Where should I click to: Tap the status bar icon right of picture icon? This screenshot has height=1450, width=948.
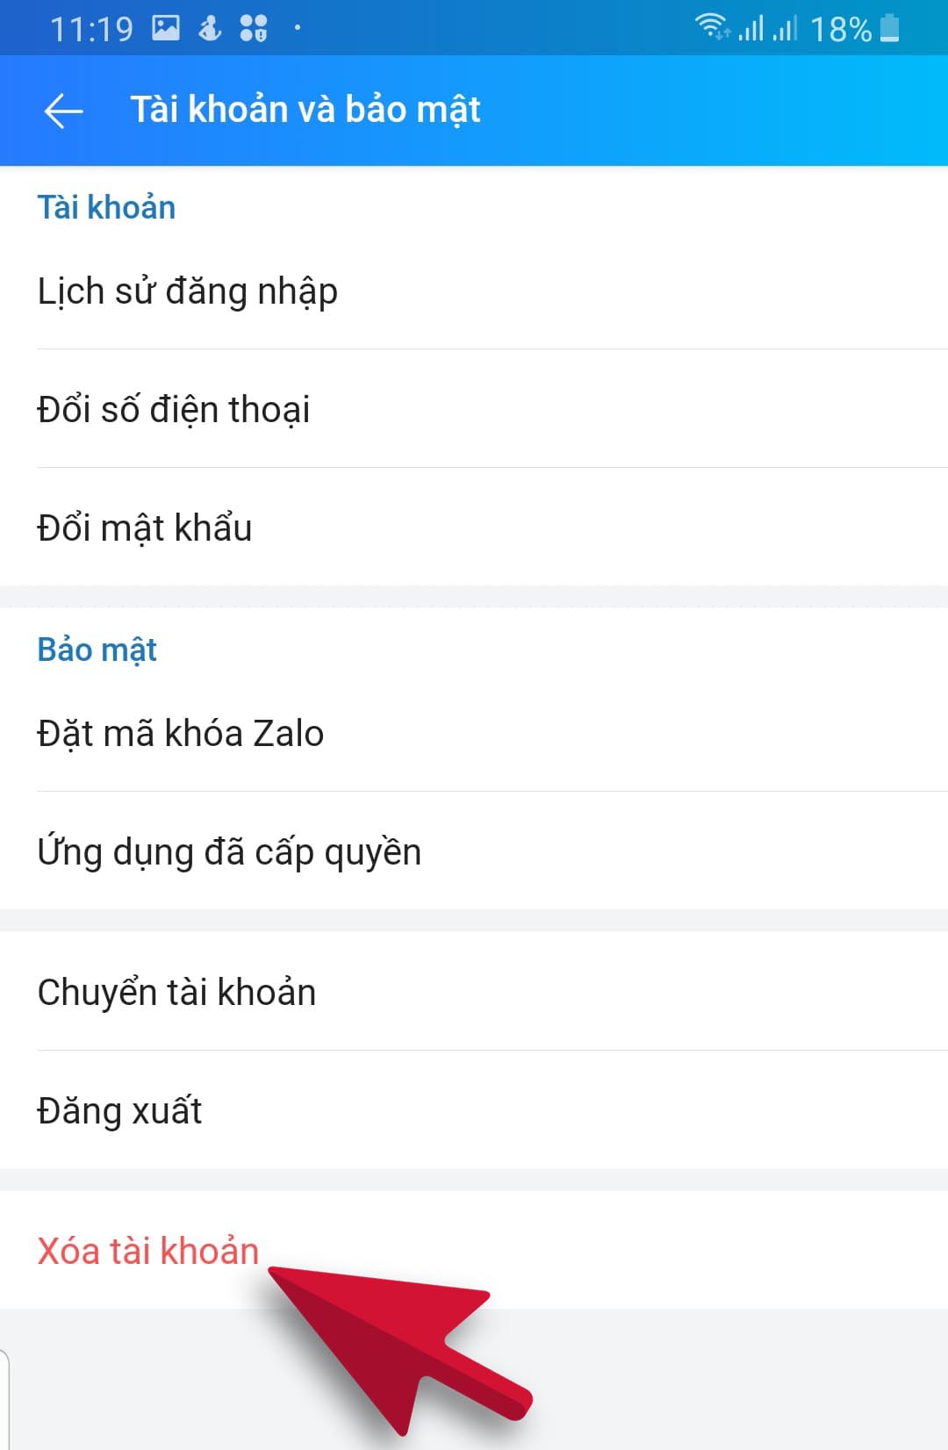pyautogui.click(x=210, y=28)
